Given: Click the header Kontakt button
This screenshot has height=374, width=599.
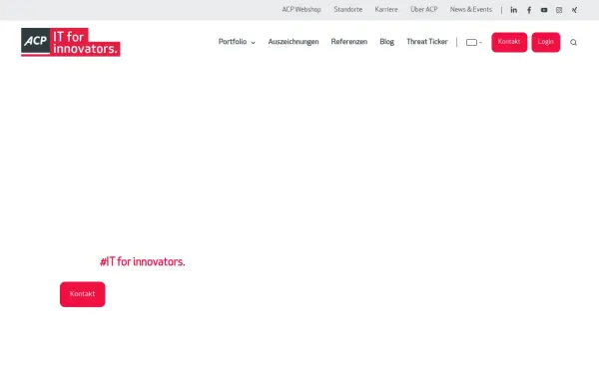Looking at the screenshot, I should (x=509, y=42).
